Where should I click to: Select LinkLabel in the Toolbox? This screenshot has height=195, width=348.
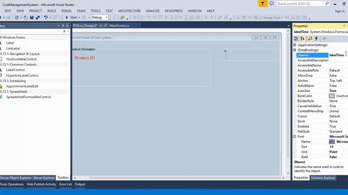(x=13, y=48)
